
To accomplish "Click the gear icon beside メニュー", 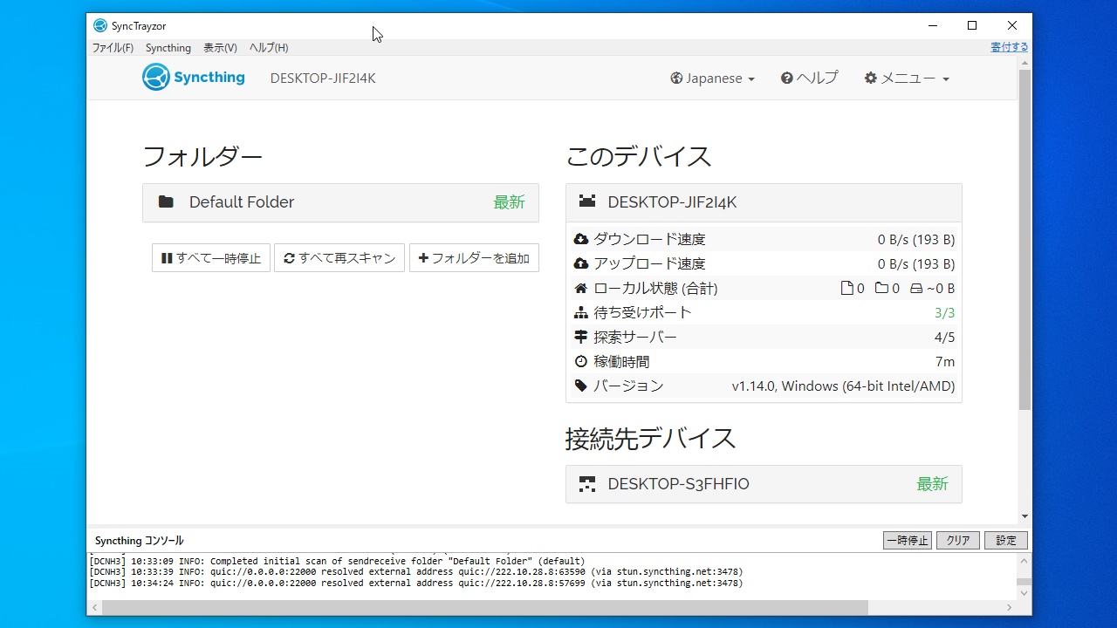I will click(871, 78).
